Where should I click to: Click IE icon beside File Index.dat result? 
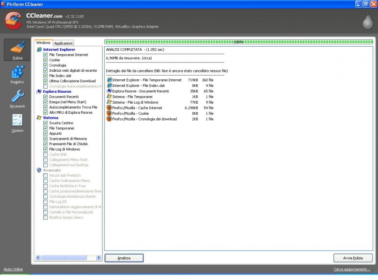109,85
